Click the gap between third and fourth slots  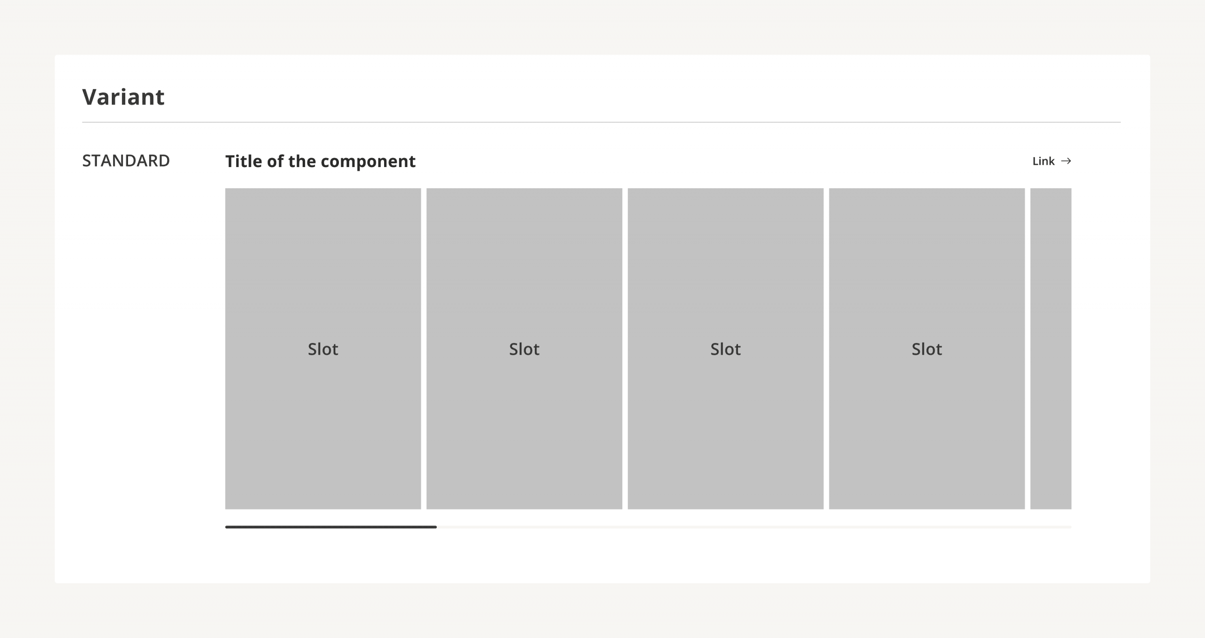(x=826, y=348)
